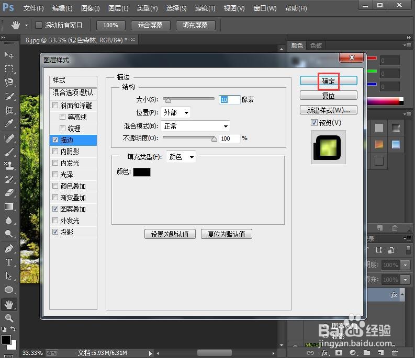Open the stroke Position dropdown
Image resolution: width=415 pixels, height=358 pixels.
(176, 113)
